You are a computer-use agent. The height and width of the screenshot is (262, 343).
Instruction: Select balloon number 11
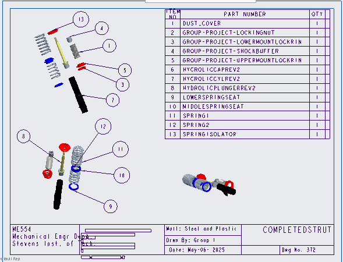coord(121,149)
